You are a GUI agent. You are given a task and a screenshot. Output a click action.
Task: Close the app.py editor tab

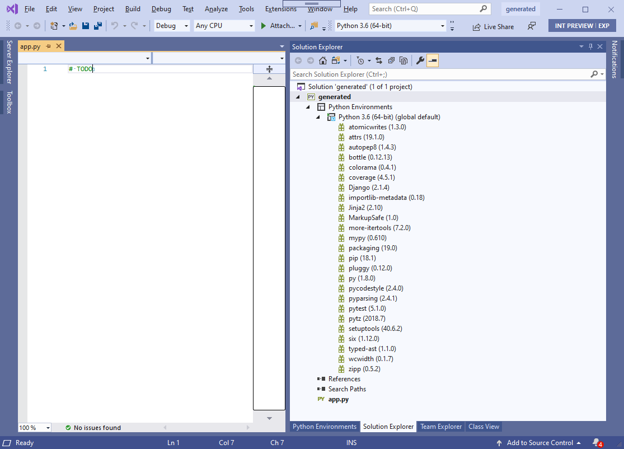tap(59, 46)
